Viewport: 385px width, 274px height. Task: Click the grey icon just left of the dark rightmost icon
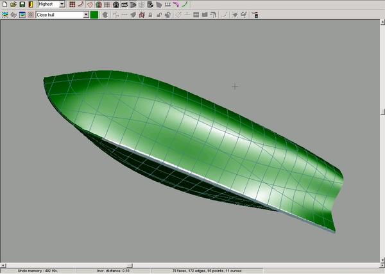[244, 15]
